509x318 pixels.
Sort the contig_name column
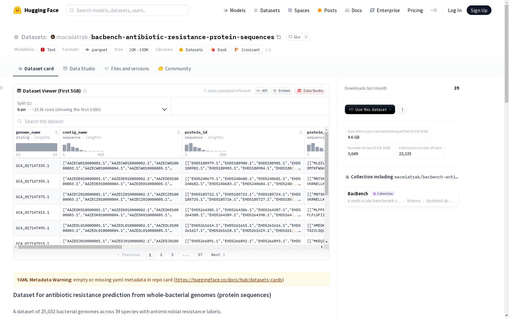(x=178, y=132)
